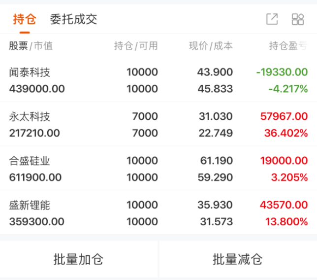
Task: Click profit percentage 3.205%
Action: [289, 177]
